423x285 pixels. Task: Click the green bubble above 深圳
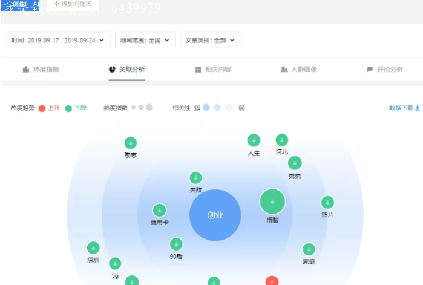[93, 248]
